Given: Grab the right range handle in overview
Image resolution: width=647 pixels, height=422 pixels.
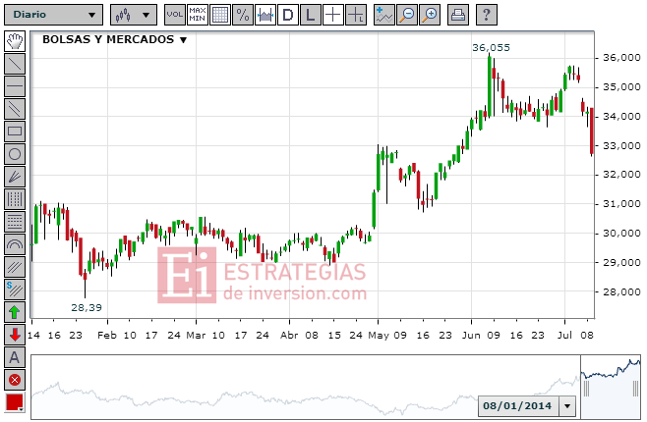Looking at the screenshot, I should tap(636, 389).
